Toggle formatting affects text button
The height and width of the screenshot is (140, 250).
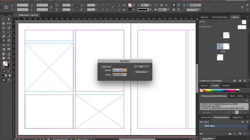[x=8, y=72]
